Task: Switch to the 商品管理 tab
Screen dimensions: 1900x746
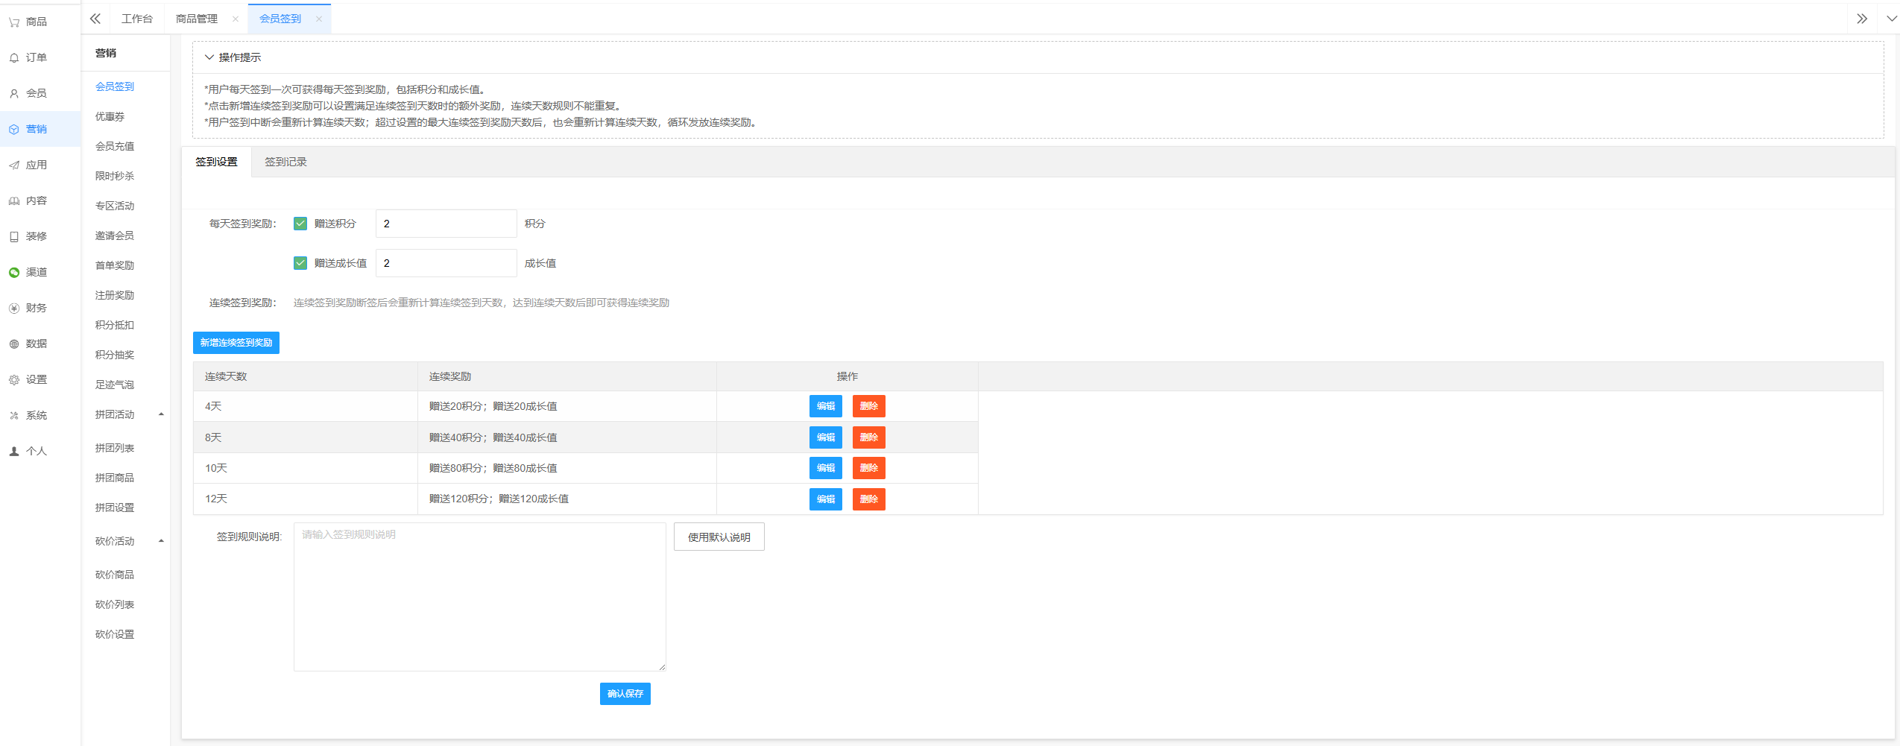Action: [x=197, y=19]
